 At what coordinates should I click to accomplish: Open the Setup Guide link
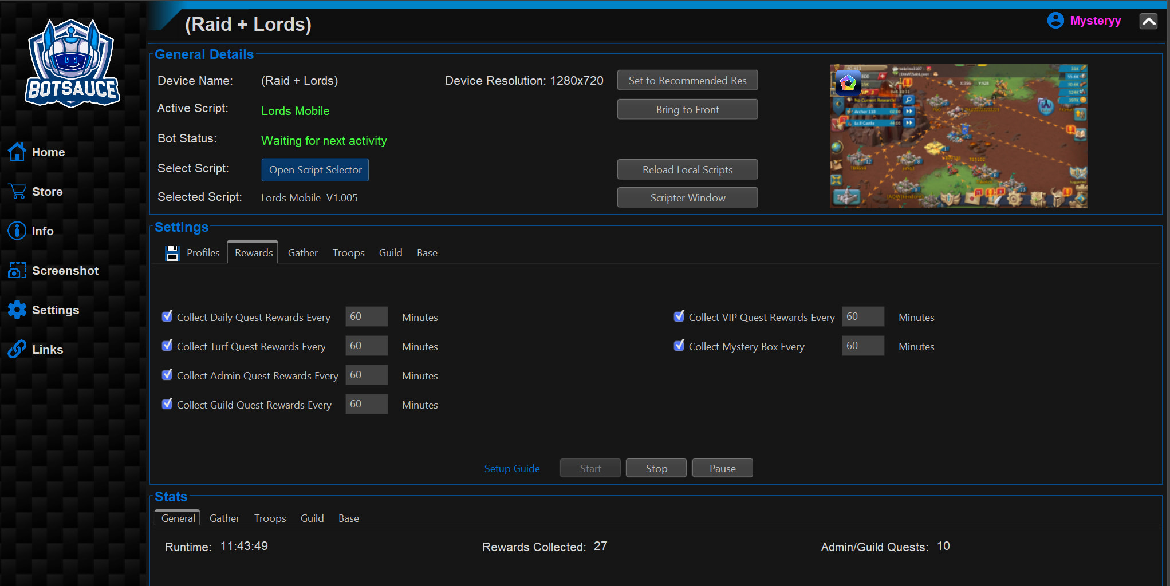(x=512, y=469)
